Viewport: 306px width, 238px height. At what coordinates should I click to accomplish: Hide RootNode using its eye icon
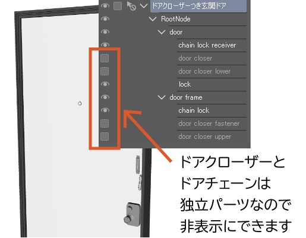[105, 19]
